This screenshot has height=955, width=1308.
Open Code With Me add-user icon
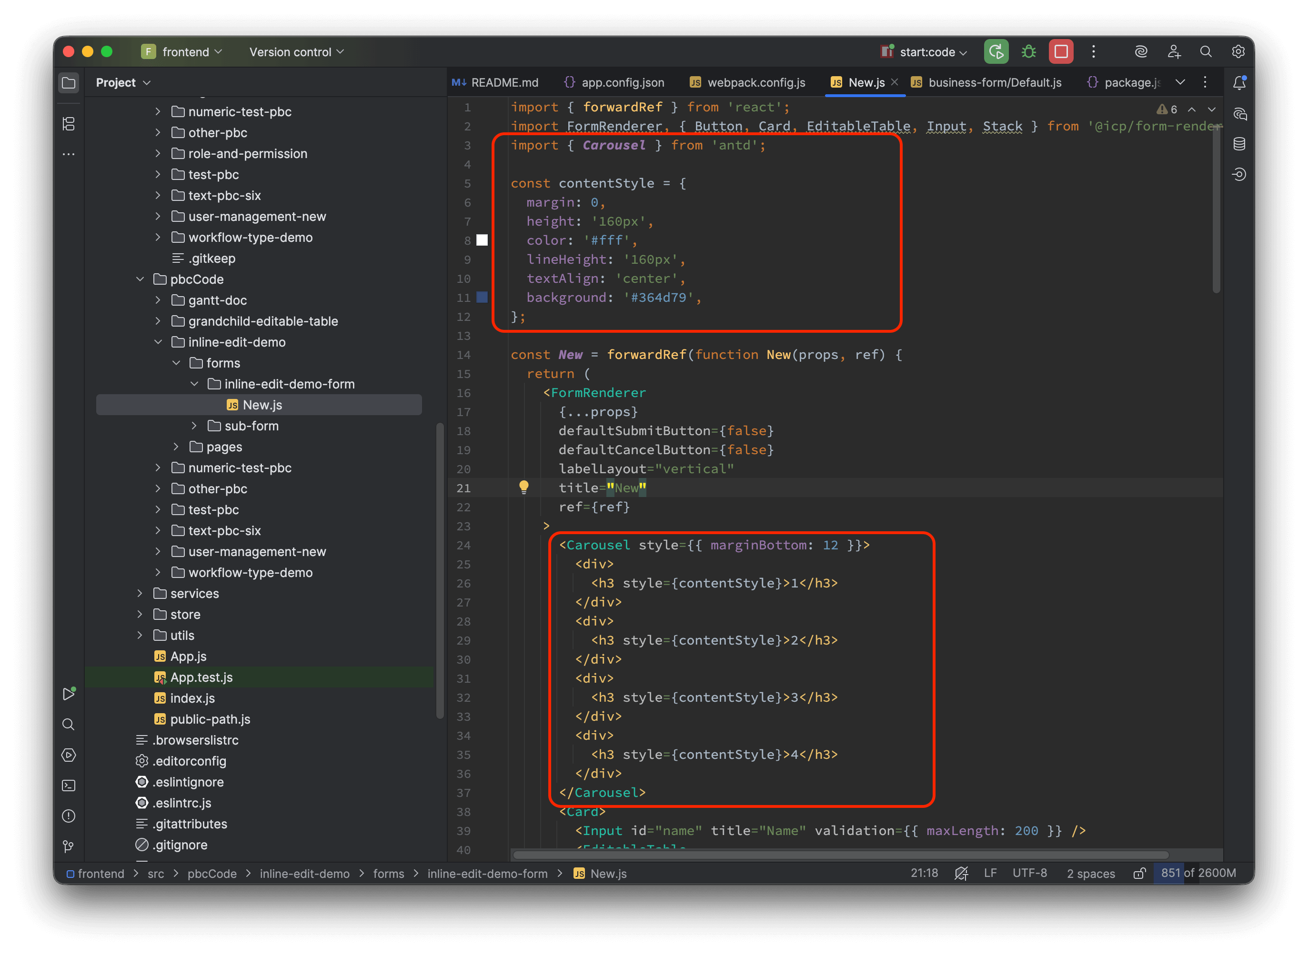click(1173, 51)
